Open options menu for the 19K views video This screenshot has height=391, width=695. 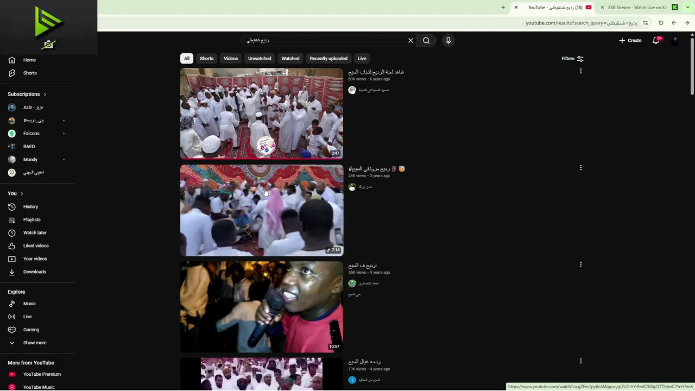[x=580, y=361]
